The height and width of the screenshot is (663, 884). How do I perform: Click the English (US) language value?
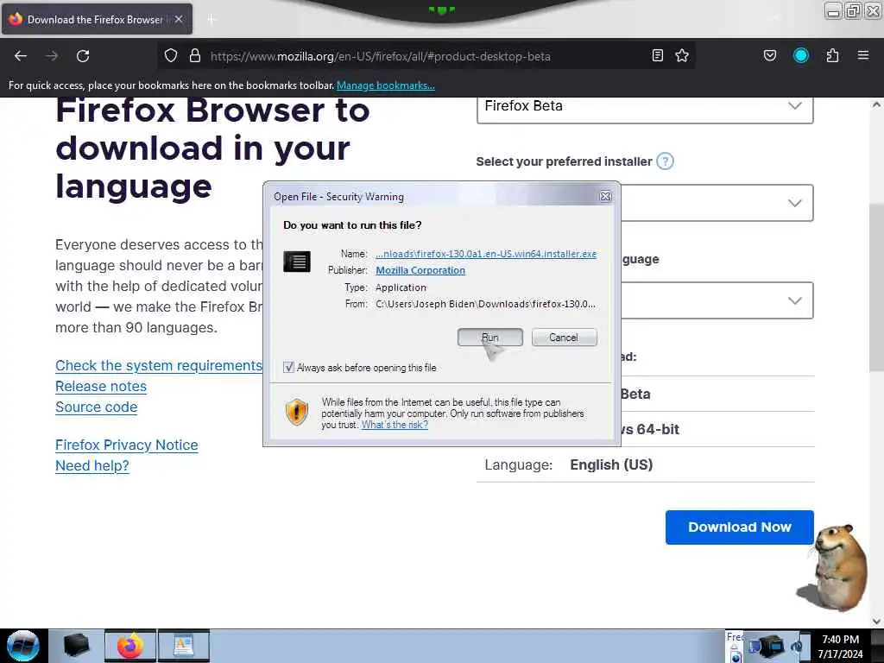point(611,464)
